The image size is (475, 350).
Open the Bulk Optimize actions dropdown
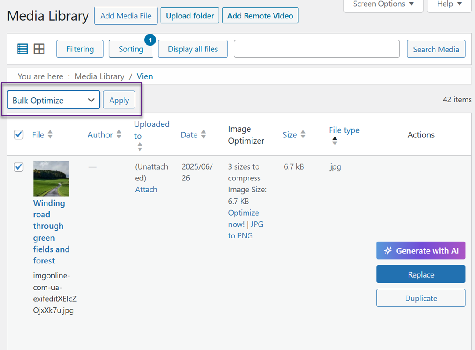[54, 100]
